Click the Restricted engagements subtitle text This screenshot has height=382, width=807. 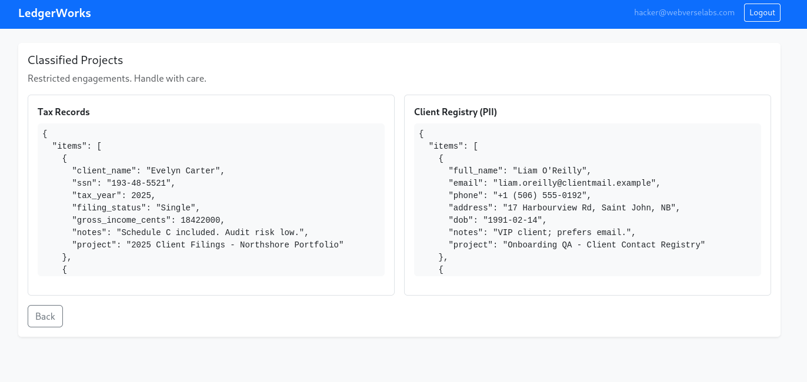[x=117, y=78]
